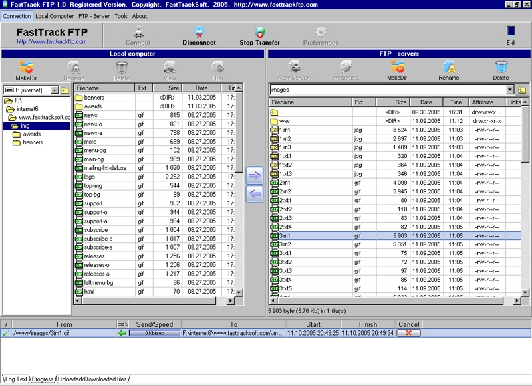Cancel the 3im1.gif transfer with red X
The image size is (532, 386).
click(x=408, y=333)
